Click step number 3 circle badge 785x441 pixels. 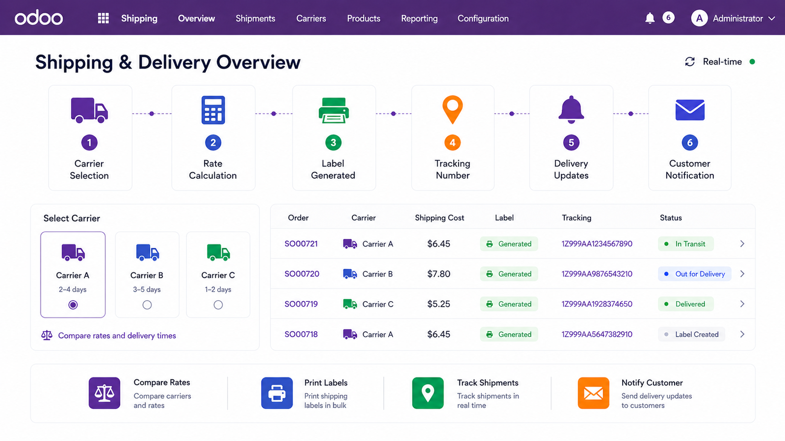(x=333, y=143)
